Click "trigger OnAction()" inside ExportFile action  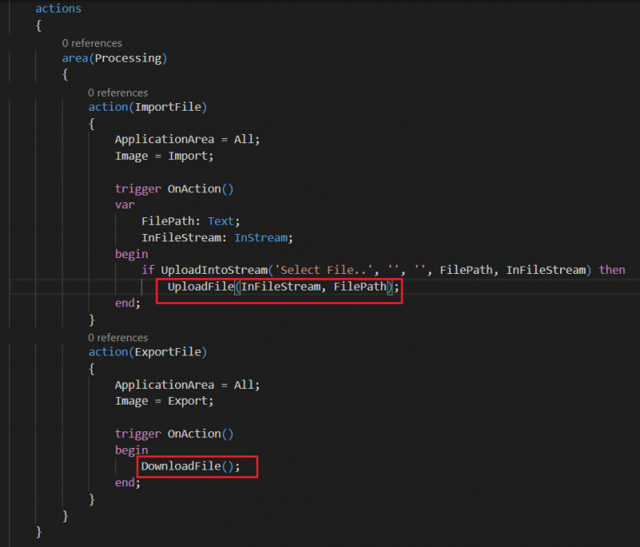pyautogui.click(x=174, y=434)
